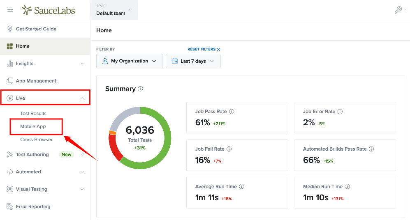Screen dimensions: 410x220
Task: Click the Job Fail Rate info icon
Action: tap(229, 149)
